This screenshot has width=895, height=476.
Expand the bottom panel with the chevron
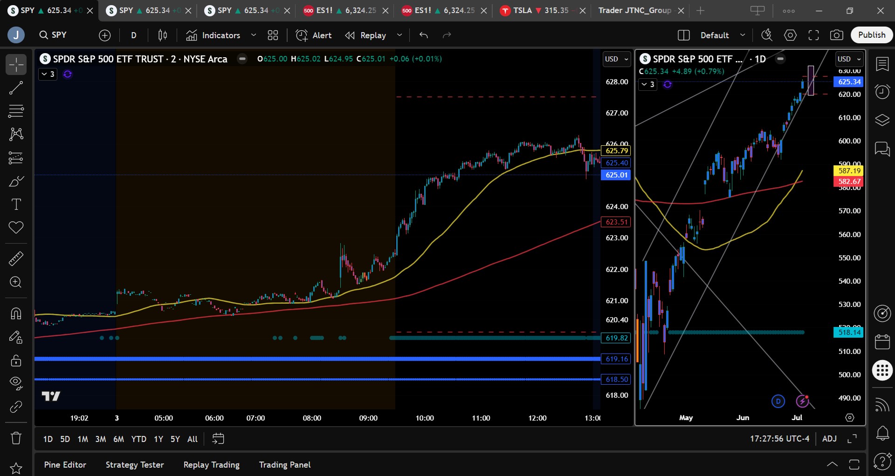(x=832, y=464)
